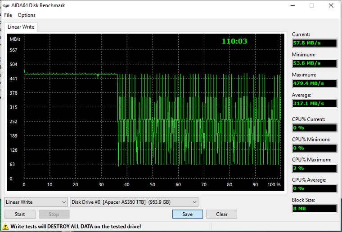
Task: Select the Maximum 479.4 MB/s value field
Action: tap(314, 83)
